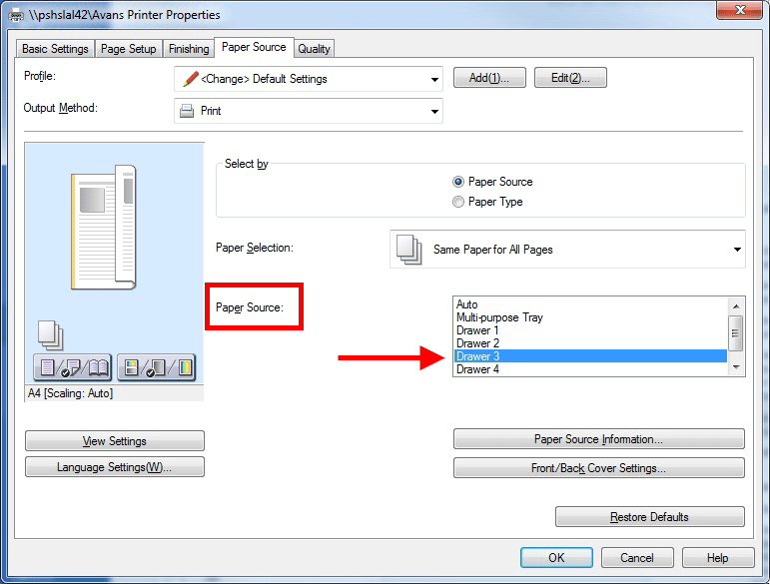Open the Finishing tab
Viewport: 770px width, 584px height.
tap(189, 49)
